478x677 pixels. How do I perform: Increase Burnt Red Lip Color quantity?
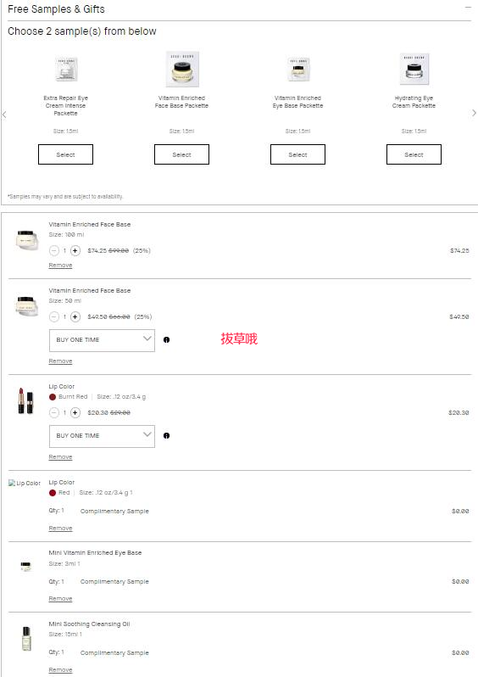click(x=75, y=413)
